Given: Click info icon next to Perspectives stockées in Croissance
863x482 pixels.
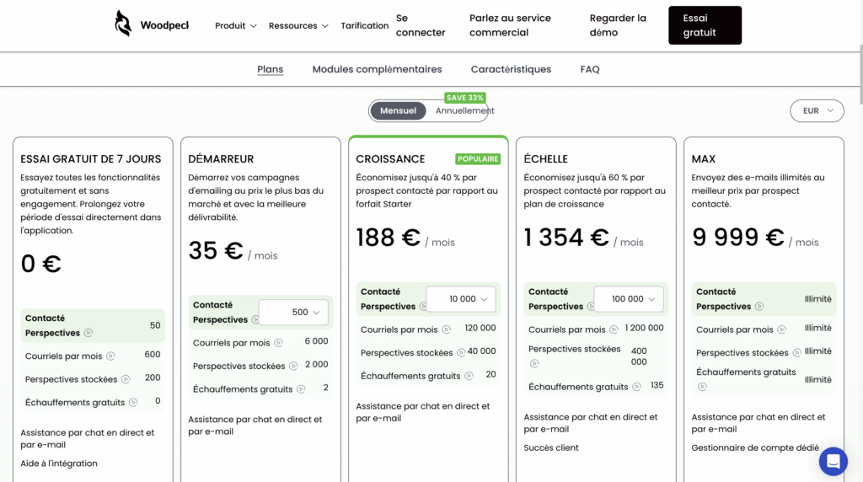Looking at the screenshot, I should pos(461,353).
